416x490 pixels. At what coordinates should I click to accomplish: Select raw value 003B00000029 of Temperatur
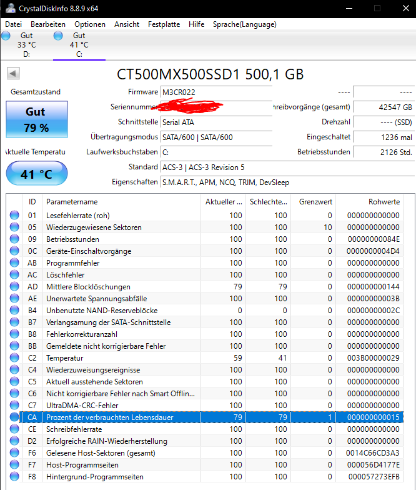374,357
